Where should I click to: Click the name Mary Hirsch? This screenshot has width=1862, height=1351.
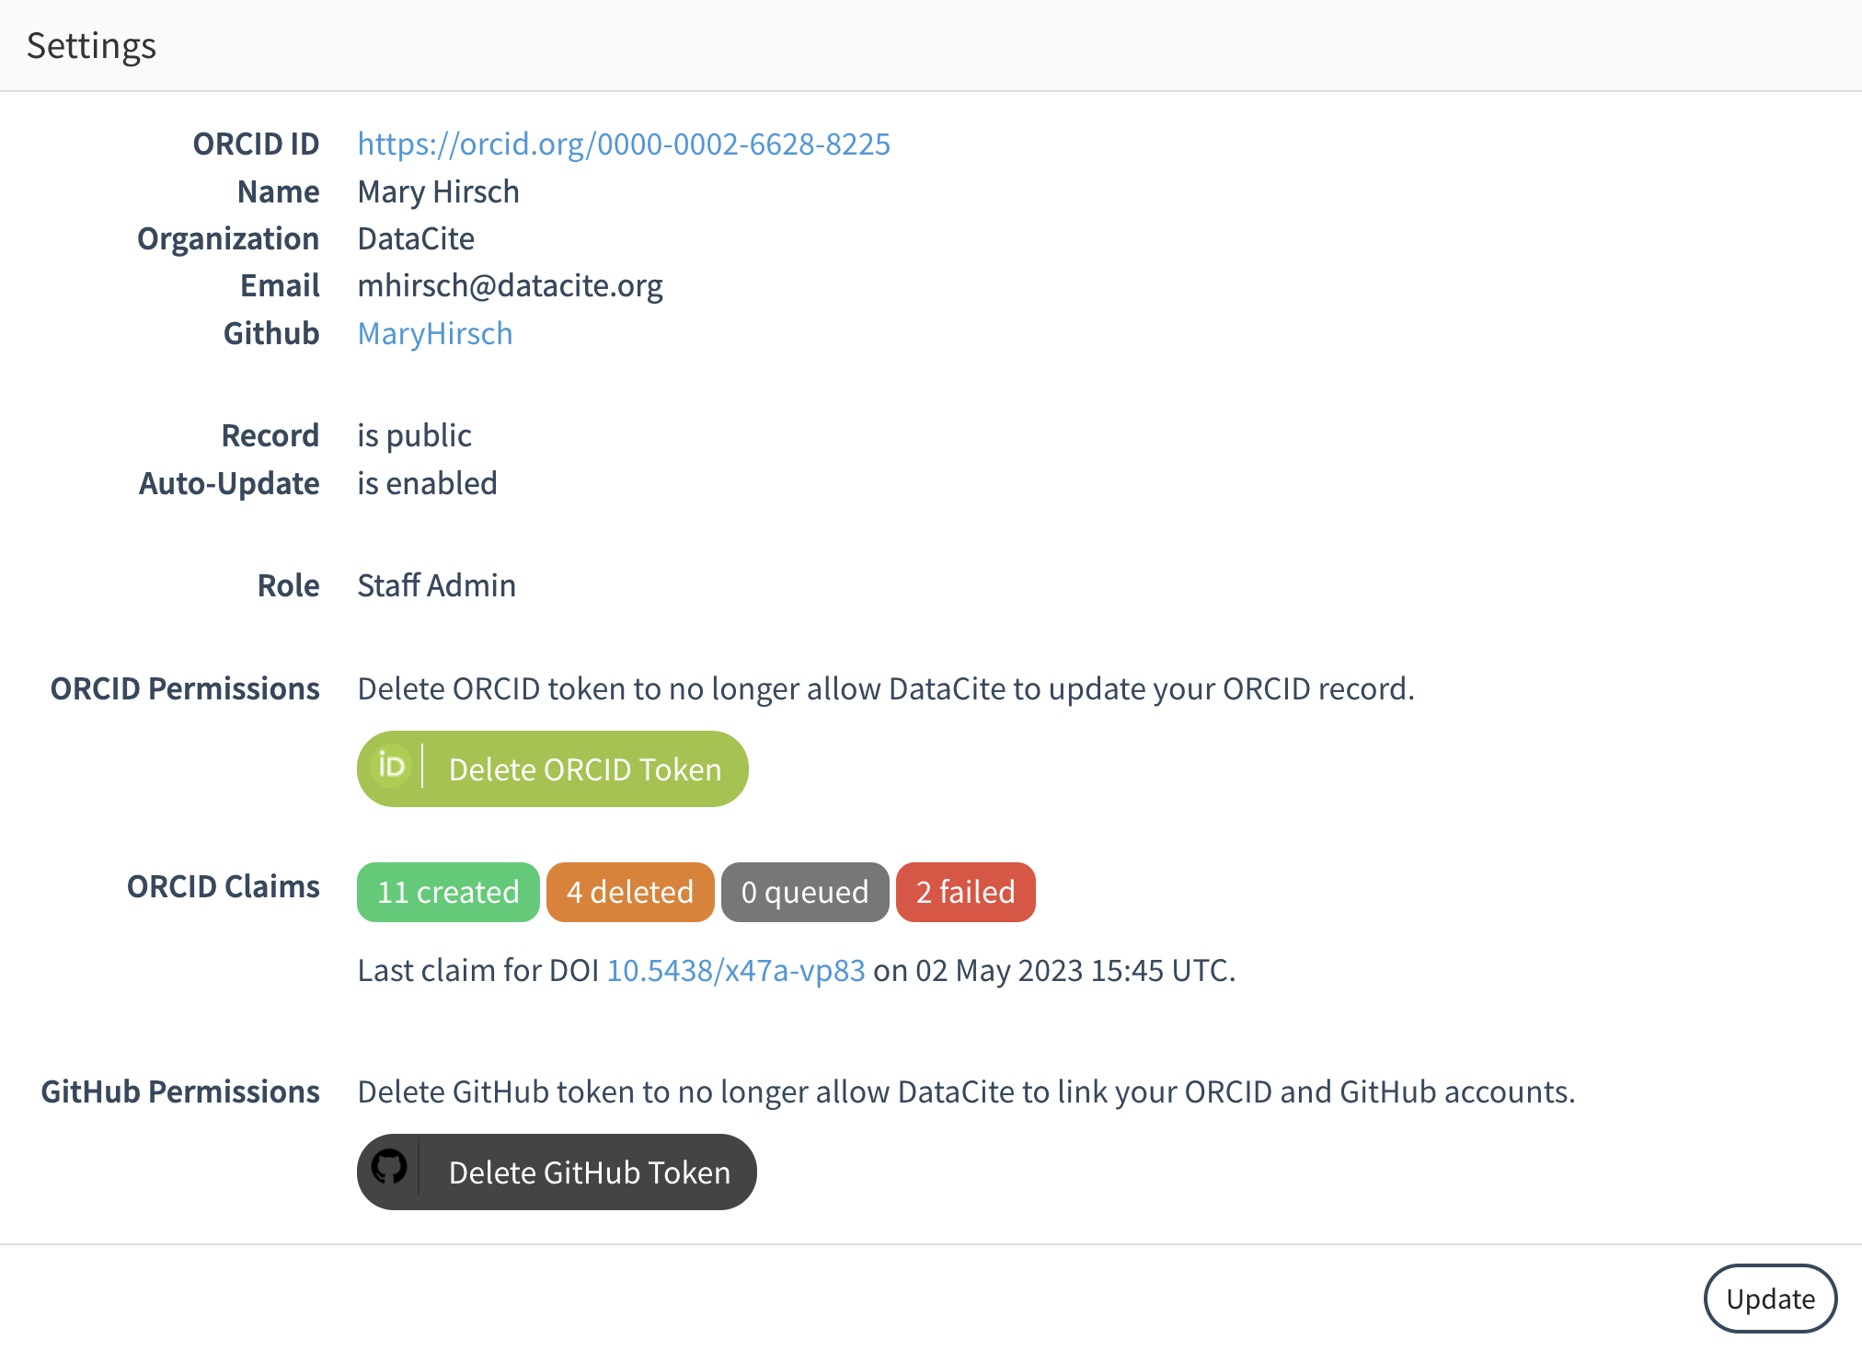point(438,192)
